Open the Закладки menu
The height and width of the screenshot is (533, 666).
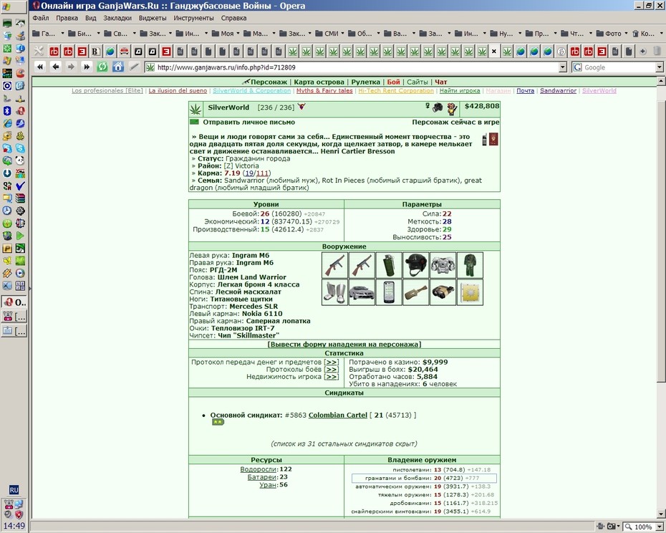click(x=117, y=18)
